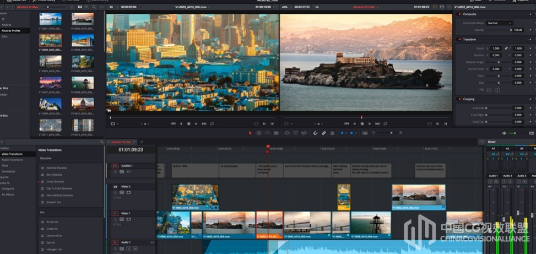Toggle Position Lock padlock icon
Image resolution: width=536 pixels, height=254 pixels.
(x=332, y=133)
